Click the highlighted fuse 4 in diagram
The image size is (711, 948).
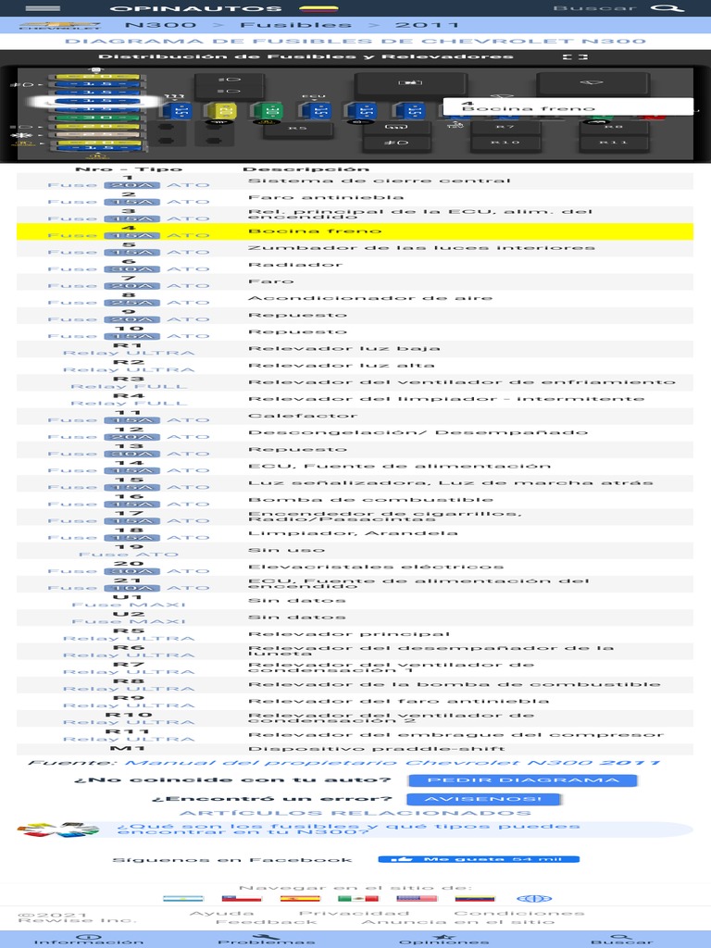(x=96, y=102)
